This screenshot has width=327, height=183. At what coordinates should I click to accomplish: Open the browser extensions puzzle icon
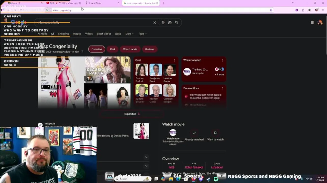point(303,10)
